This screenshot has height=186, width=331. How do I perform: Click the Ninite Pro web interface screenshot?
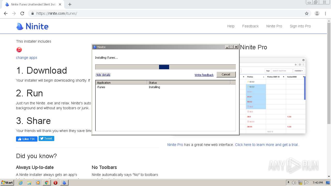point(272,96)
